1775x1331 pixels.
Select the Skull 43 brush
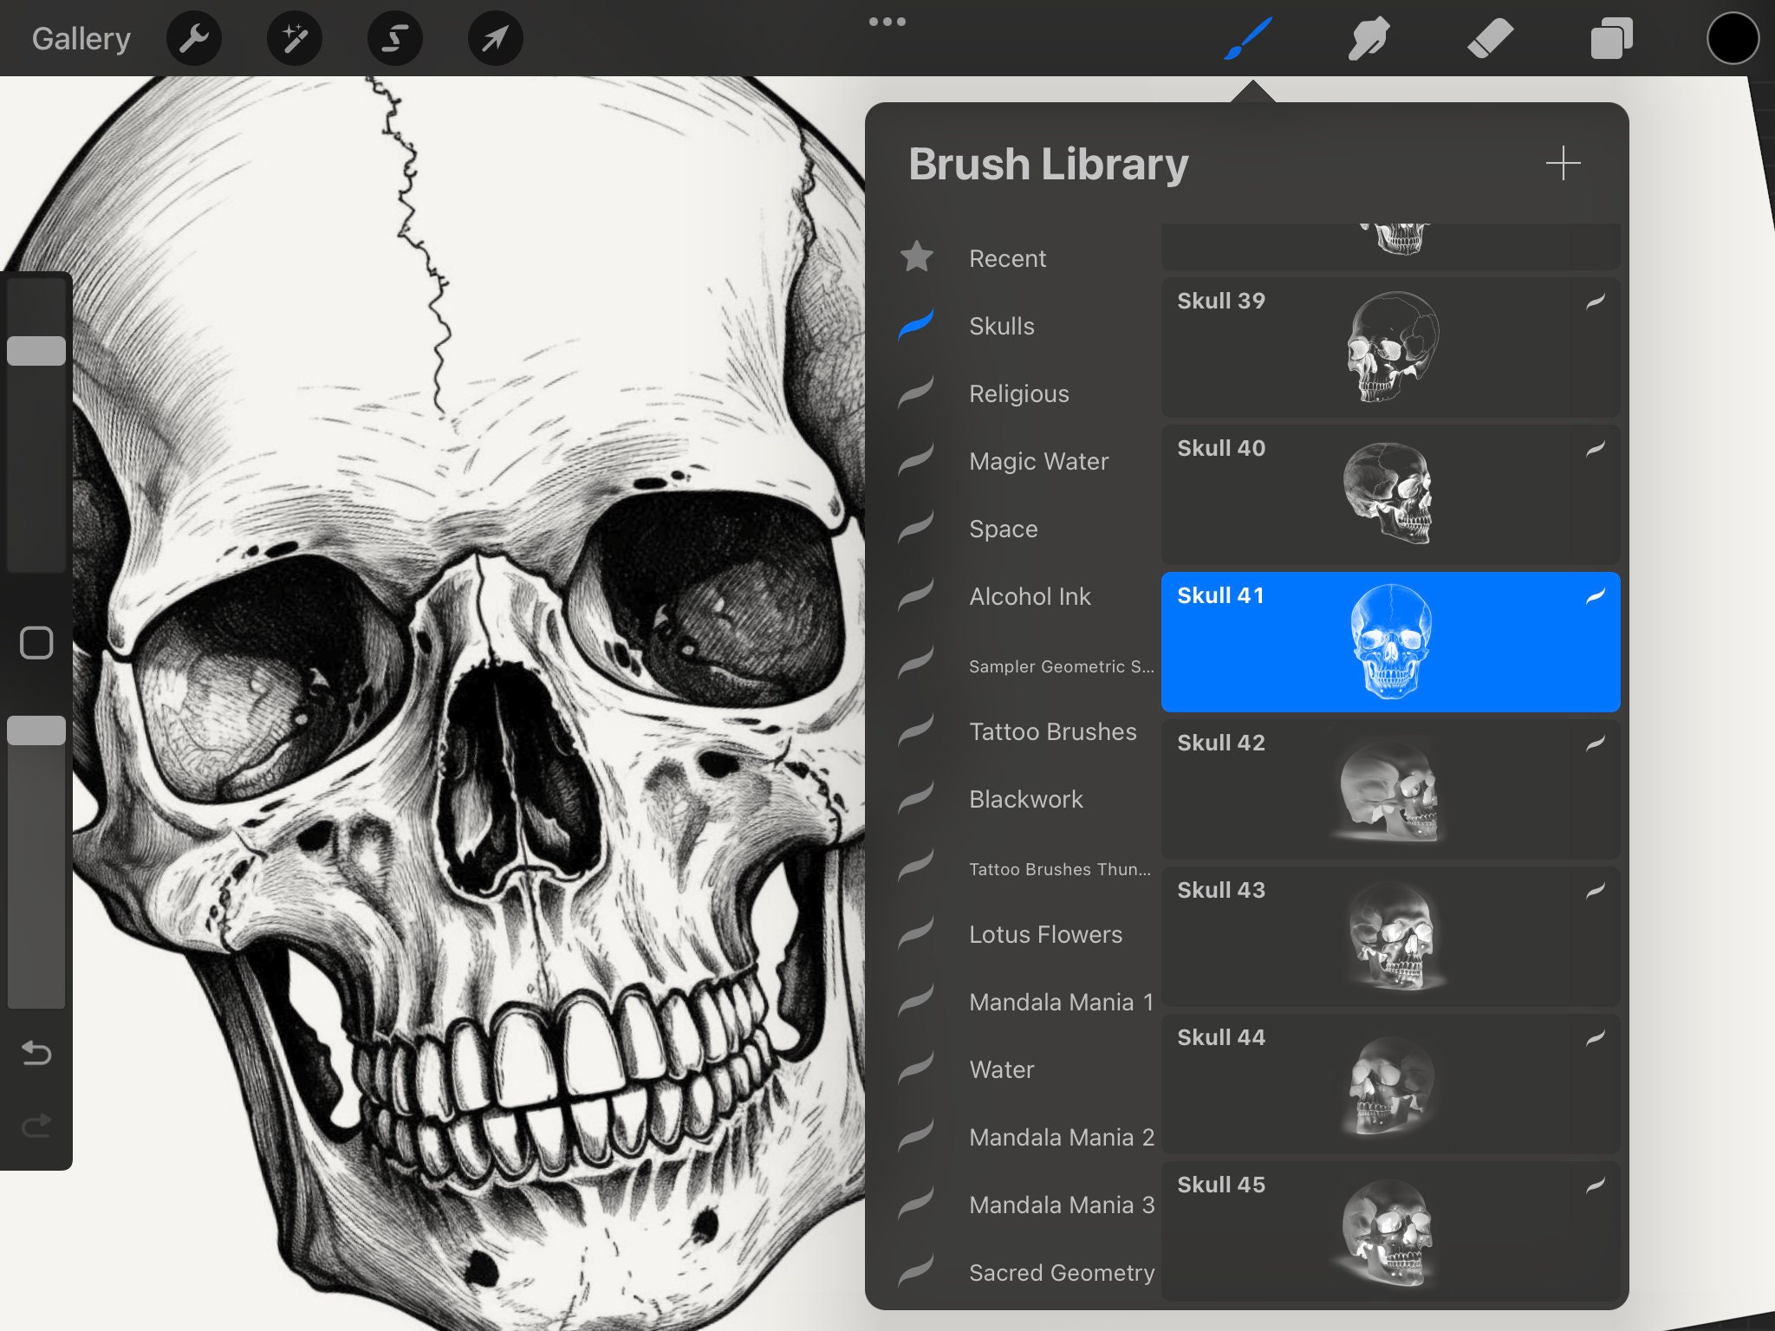(x=1390, y=937)
